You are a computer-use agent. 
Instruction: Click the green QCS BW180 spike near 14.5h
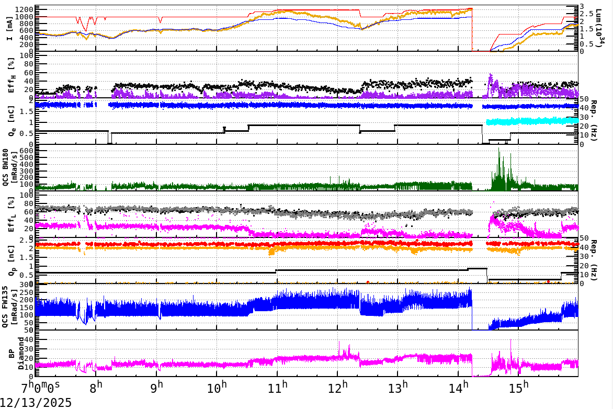[x=500, y=162]
